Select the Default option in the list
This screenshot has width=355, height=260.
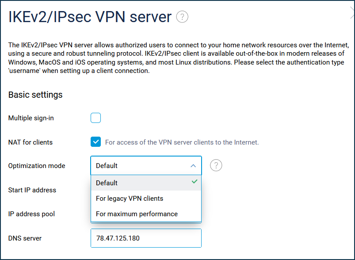(146, 183)
